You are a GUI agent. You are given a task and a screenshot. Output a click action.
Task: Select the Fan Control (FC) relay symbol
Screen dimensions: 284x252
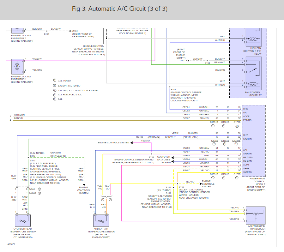[254, 74]
